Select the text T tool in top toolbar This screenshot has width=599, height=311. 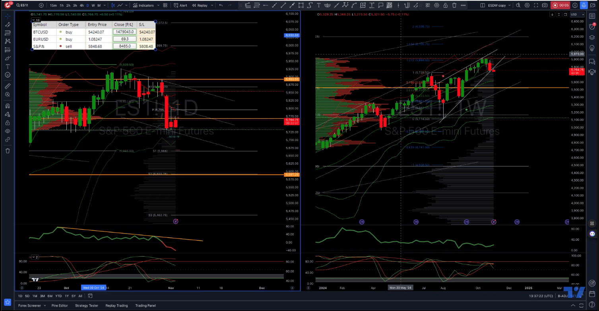click(319, 5)
